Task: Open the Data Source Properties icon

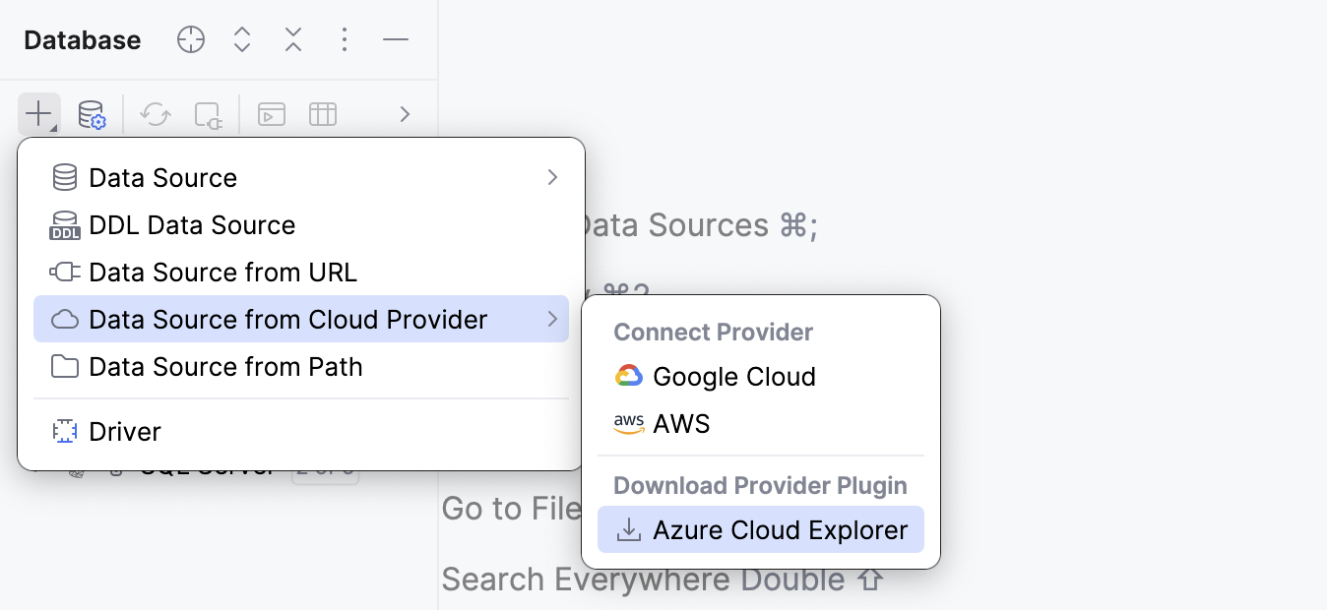Action: pyautogui.click(x=92, y=114)
